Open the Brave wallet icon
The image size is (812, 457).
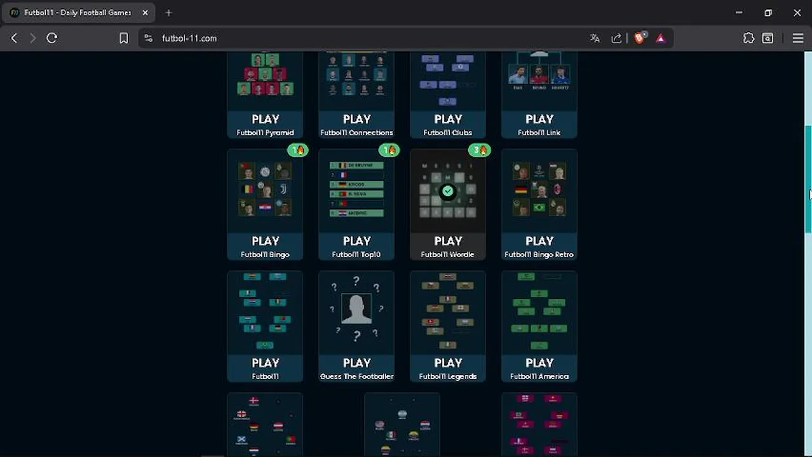pos(768,38)
